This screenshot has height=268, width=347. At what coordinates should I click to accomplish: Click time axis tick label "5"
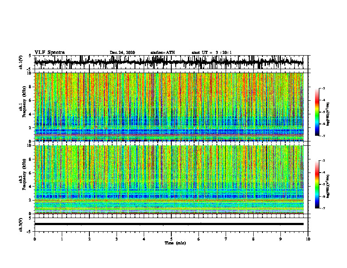(x=171, y=239)
